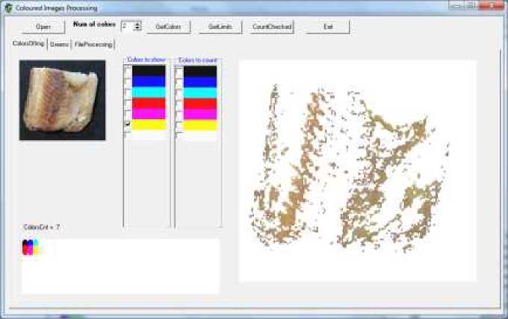Click the brown-pixel processed image on the right
The height and width of the screenshot is (319, 508).
point(358,171)
